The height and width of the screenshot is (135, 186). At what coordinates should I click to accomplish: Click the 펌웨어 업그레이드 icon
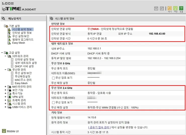9,40
